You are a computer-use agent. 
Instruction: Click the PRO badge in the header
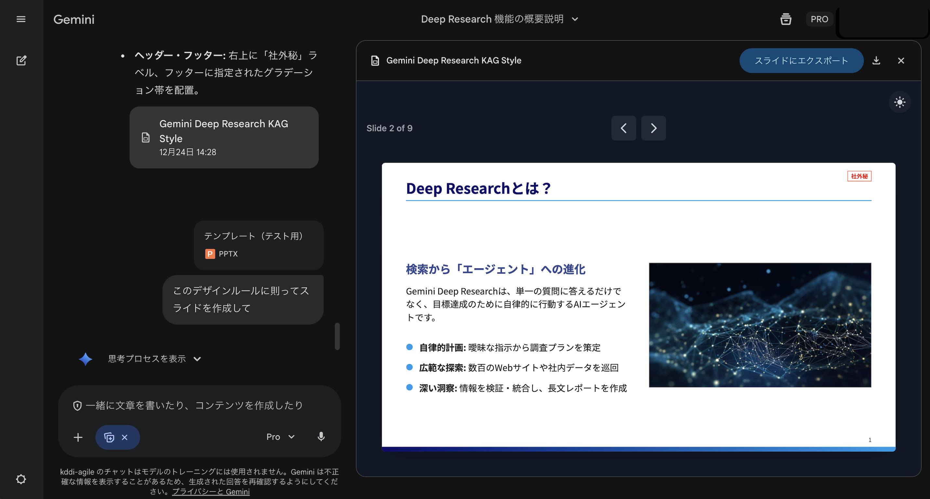(819, 19)
